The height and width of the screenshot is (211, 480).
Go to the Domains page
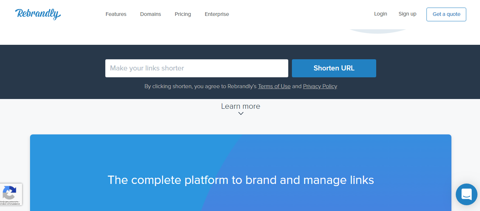coord(150,14)
